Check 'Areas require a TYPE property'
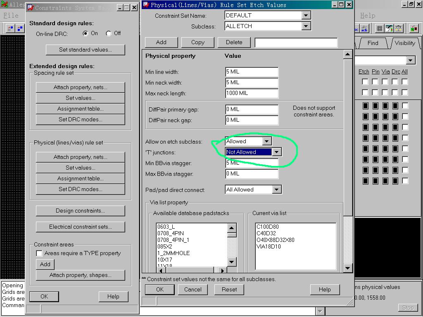Screen dimensions: 423x317 (x=39, y=253)
